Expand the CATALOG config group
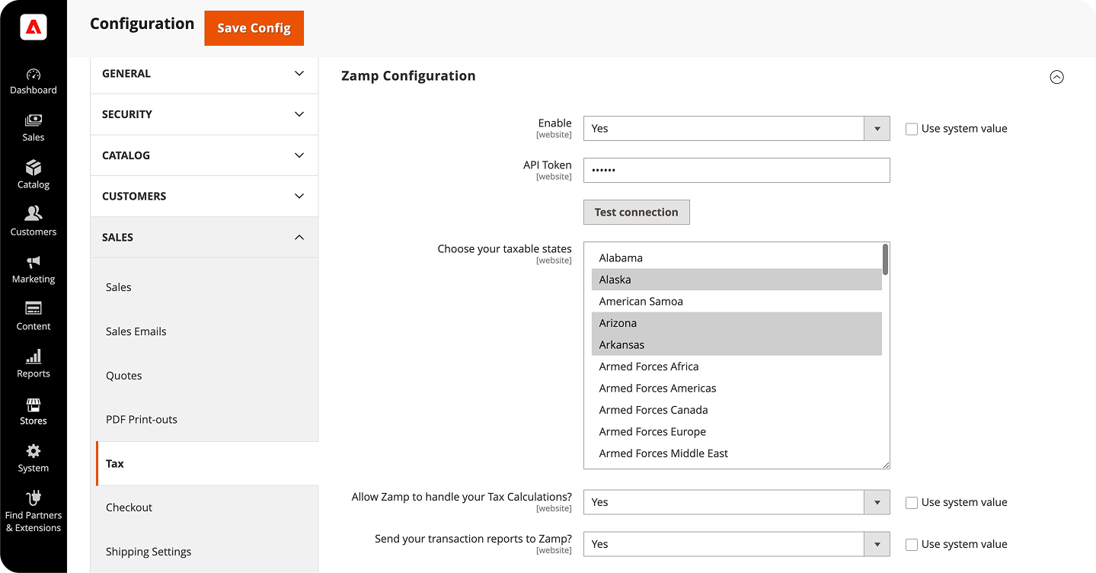This screenshot has width=1096, height=573. 204,155
